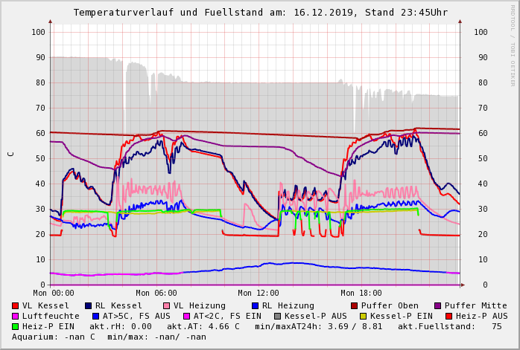The height and width of the screenshot is (350, 520).
Task: Click the Aquarium min/max readout line
Action: pyautogui.click(x=109, y=337)
